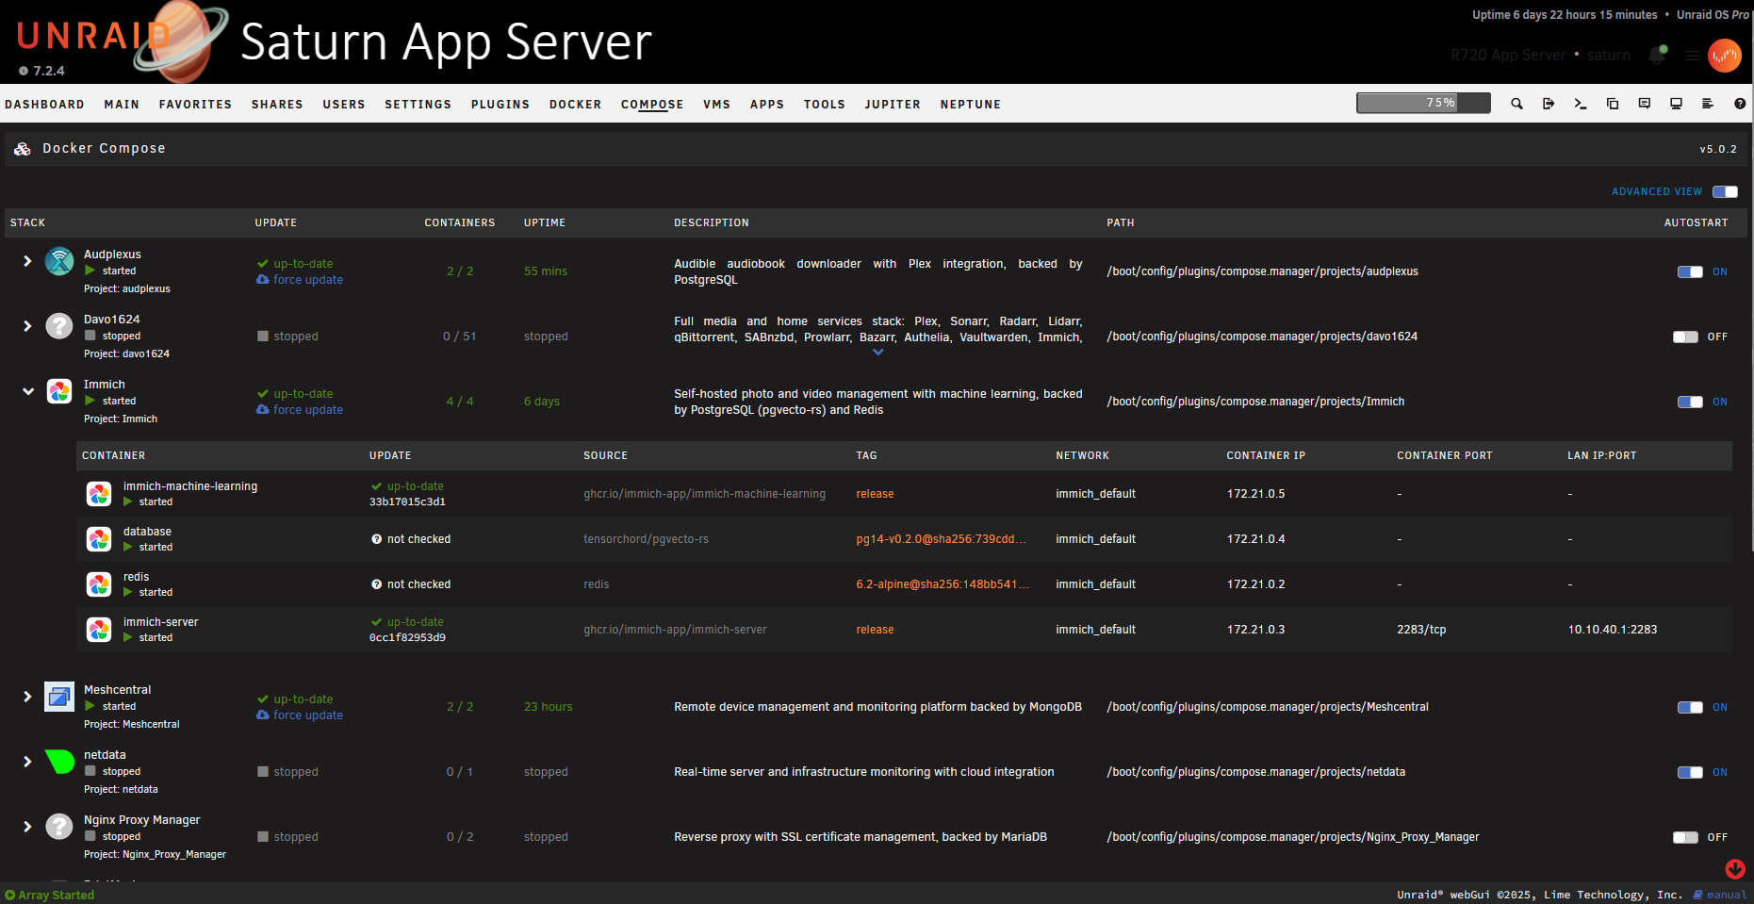1754x904 pixels.
Task: Open the manual link in the footer
Action: 1720,895
